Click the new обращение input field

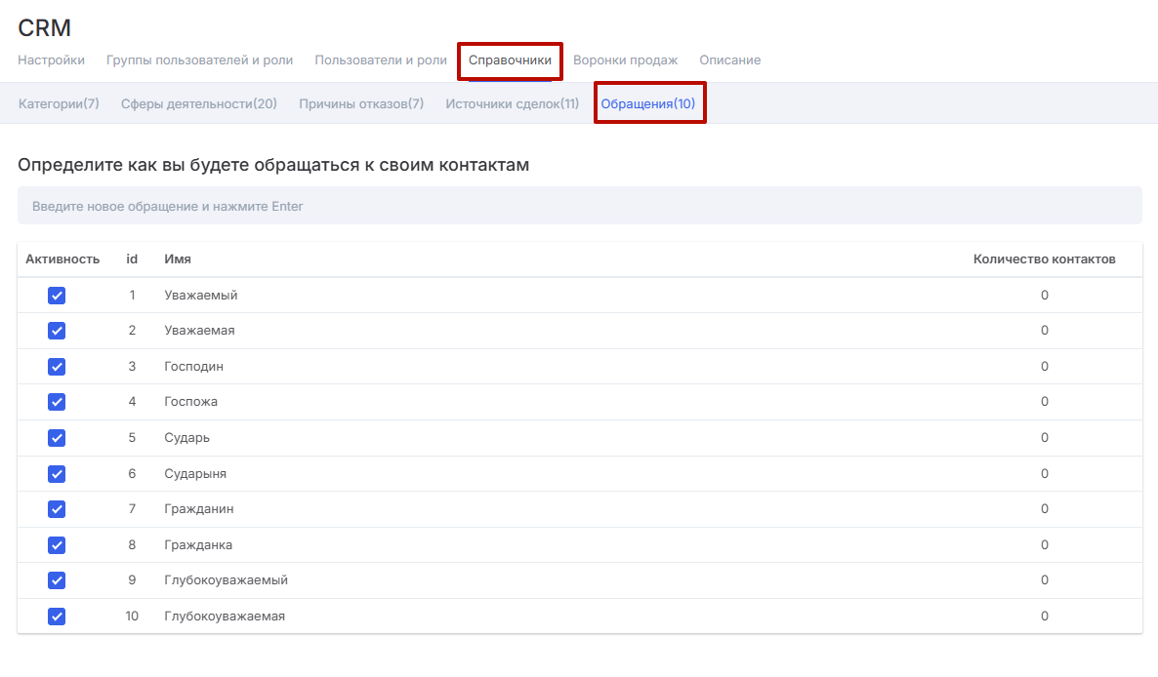579,206
